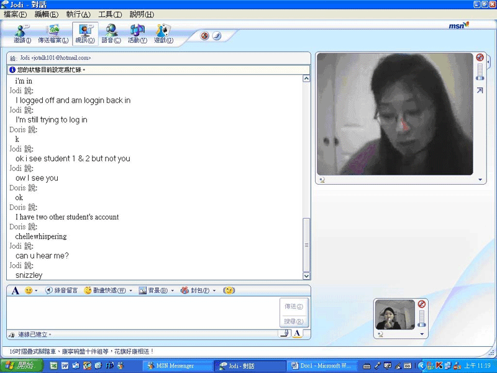Switch to Doc1 Microsoft Word taskbar window
497x373 pixels.
tap(322, 366)
